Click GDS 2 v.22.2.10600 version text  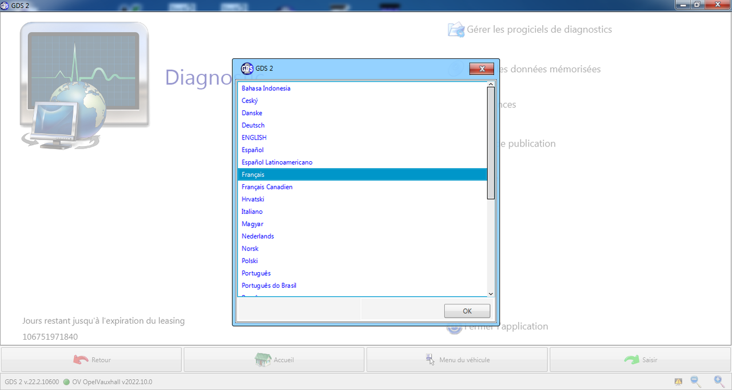pos(32,382)
